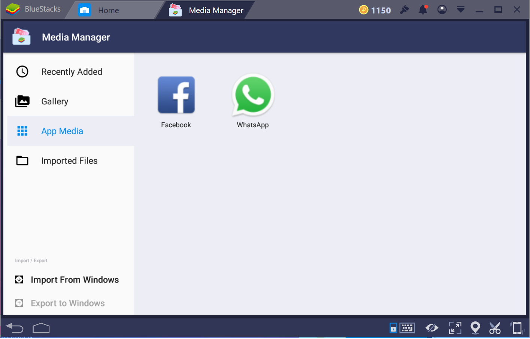Open the pin tool in title bar
This screenshot has height=339, width=530.
tap(405, 10)
